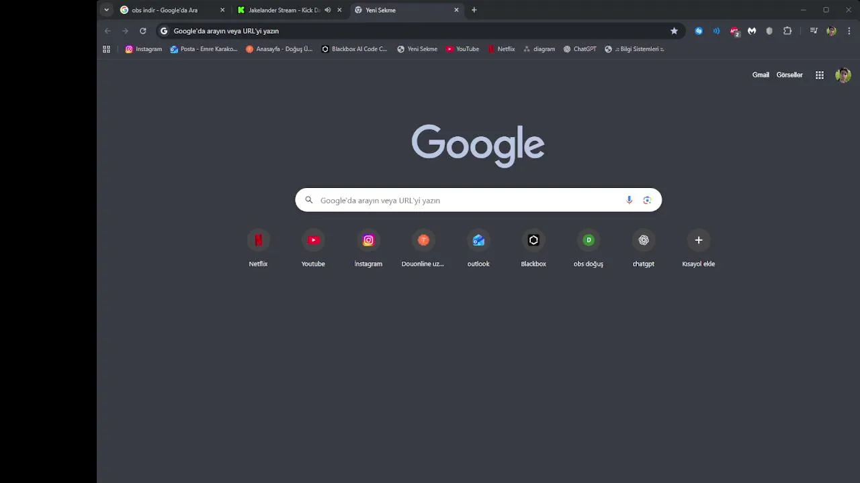The height and width of the screenshot is (483, 860).
Task: Open the 'obs doğuş' shortcut tile
Action: click(589, 249)
